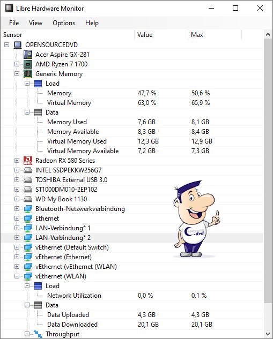Click the AMD Ryzen 7 1700 CPU icon

(28, 64)
